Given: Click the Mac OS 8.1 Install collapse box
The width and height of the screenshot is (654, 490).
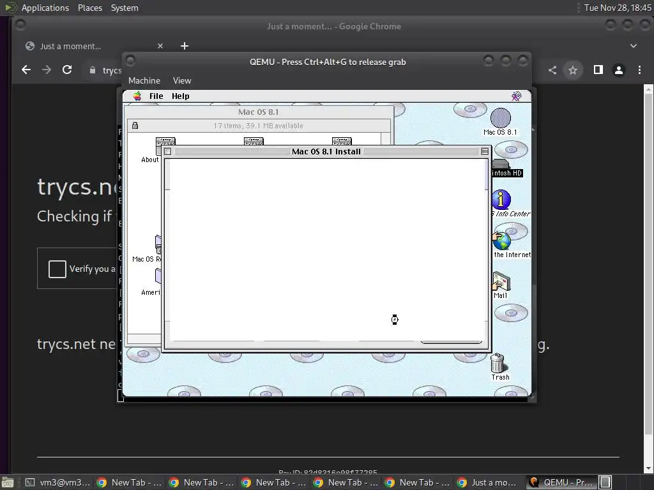Looking at the screenshot, I should (x=485, y=152).
